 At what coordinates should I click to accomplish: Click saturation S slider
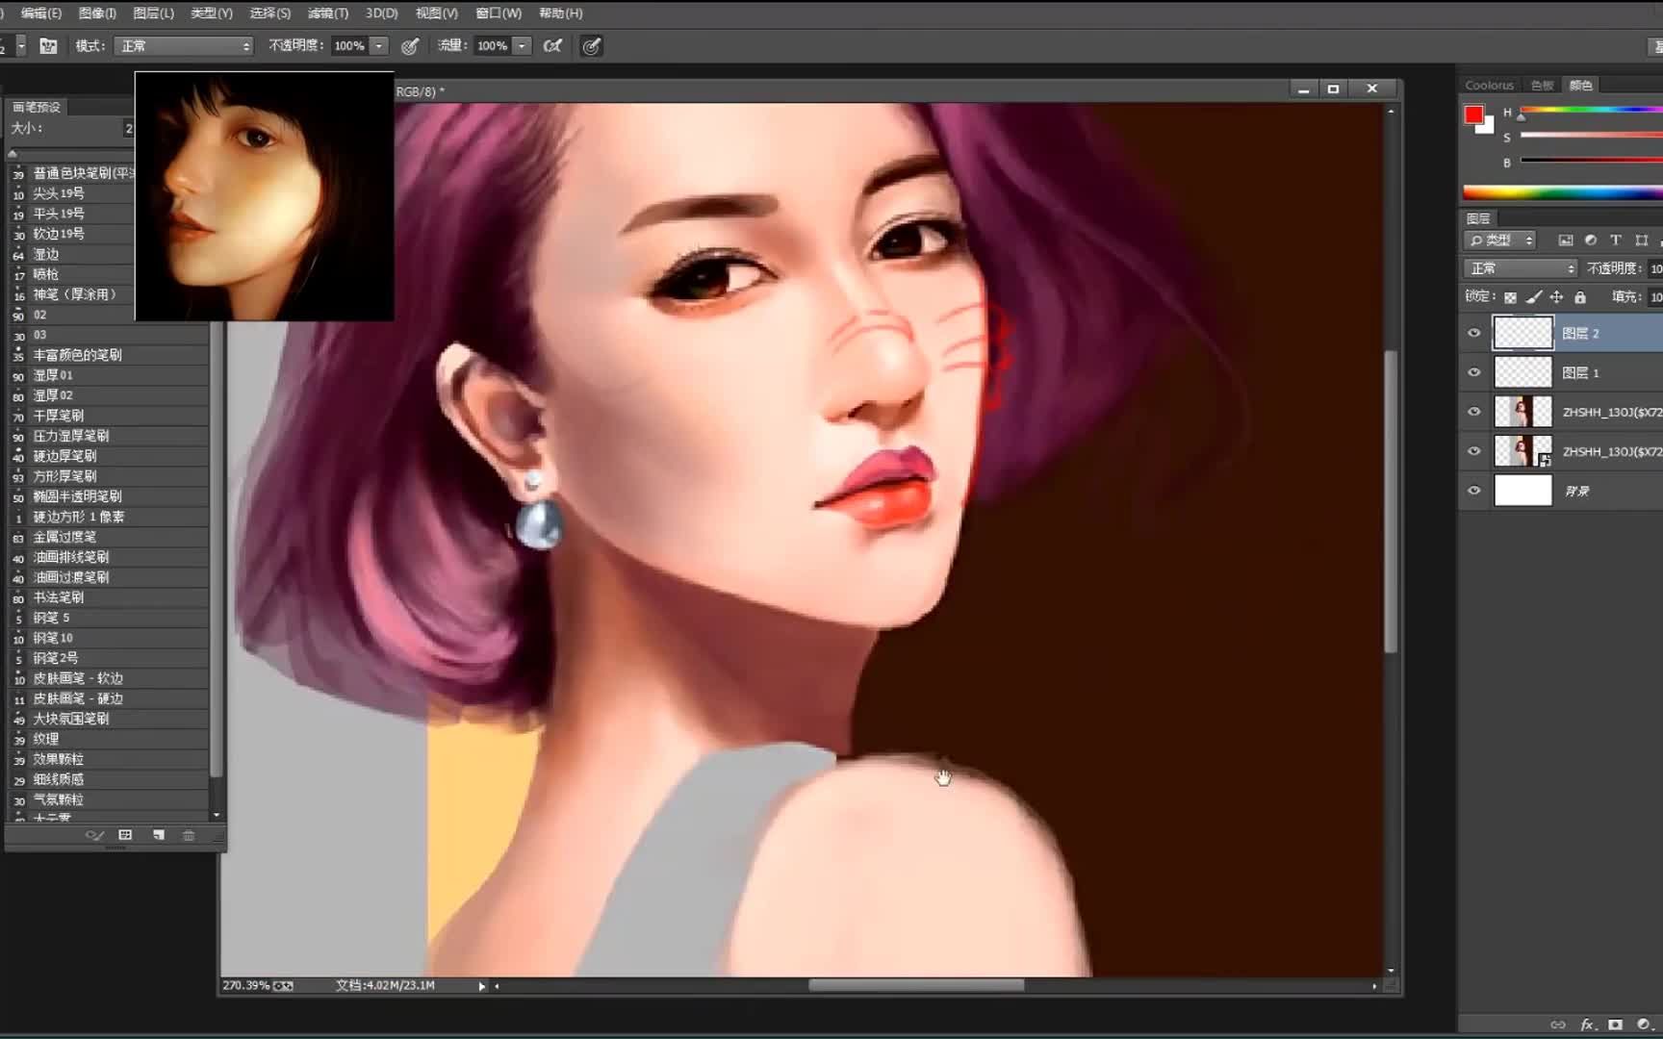point(1592,136)
